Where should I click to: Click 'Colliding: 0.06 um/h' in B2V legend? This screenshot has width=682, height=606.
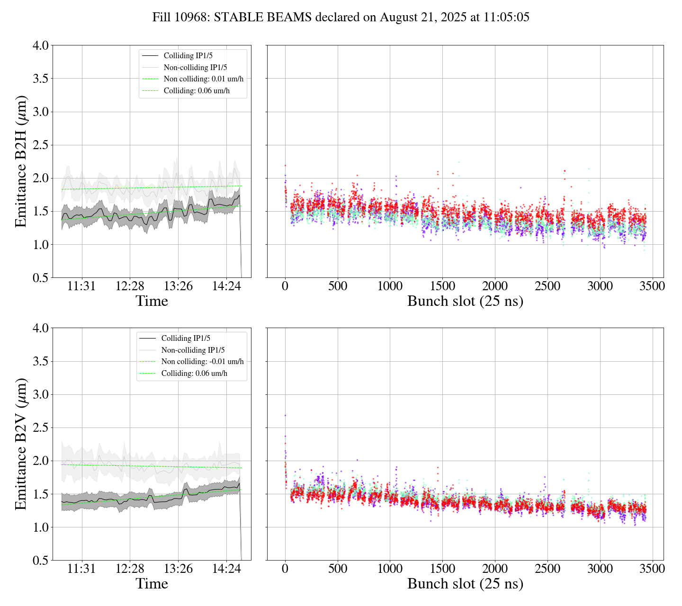coord(194,373)
